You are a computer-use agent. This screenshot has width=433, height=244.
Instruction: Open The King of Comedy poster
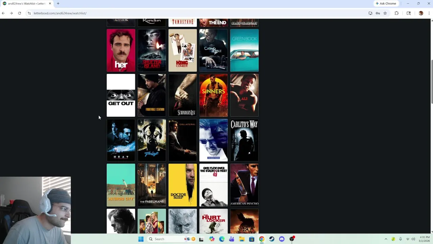tap(182, 50)
